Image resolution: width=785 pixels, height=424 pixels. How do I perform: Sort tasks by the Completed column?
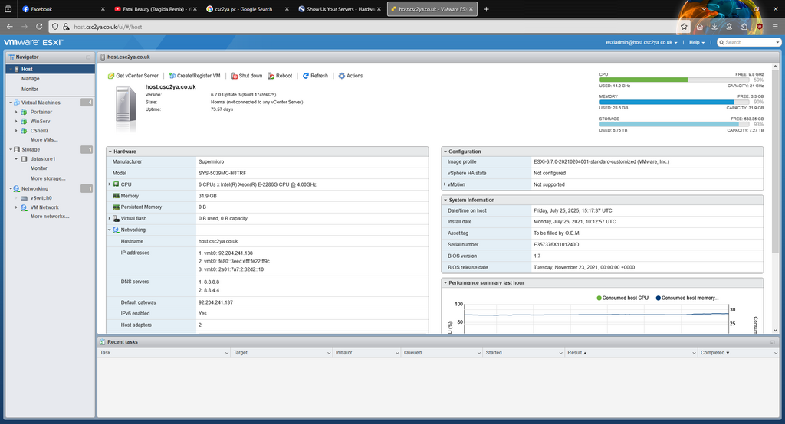tap(714, 353)
